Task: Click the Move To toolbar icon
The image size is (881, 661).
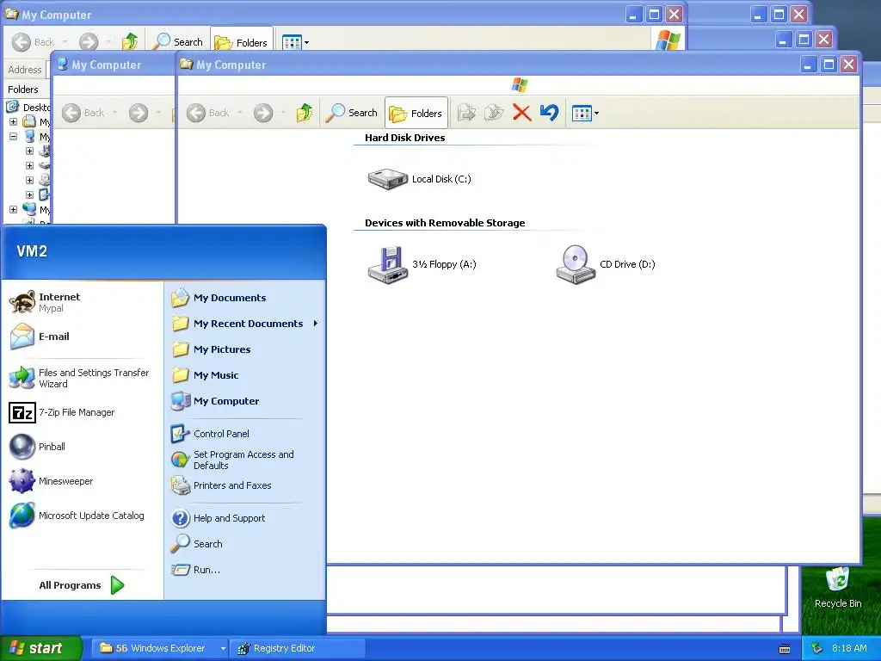Action: pos(466,113)
